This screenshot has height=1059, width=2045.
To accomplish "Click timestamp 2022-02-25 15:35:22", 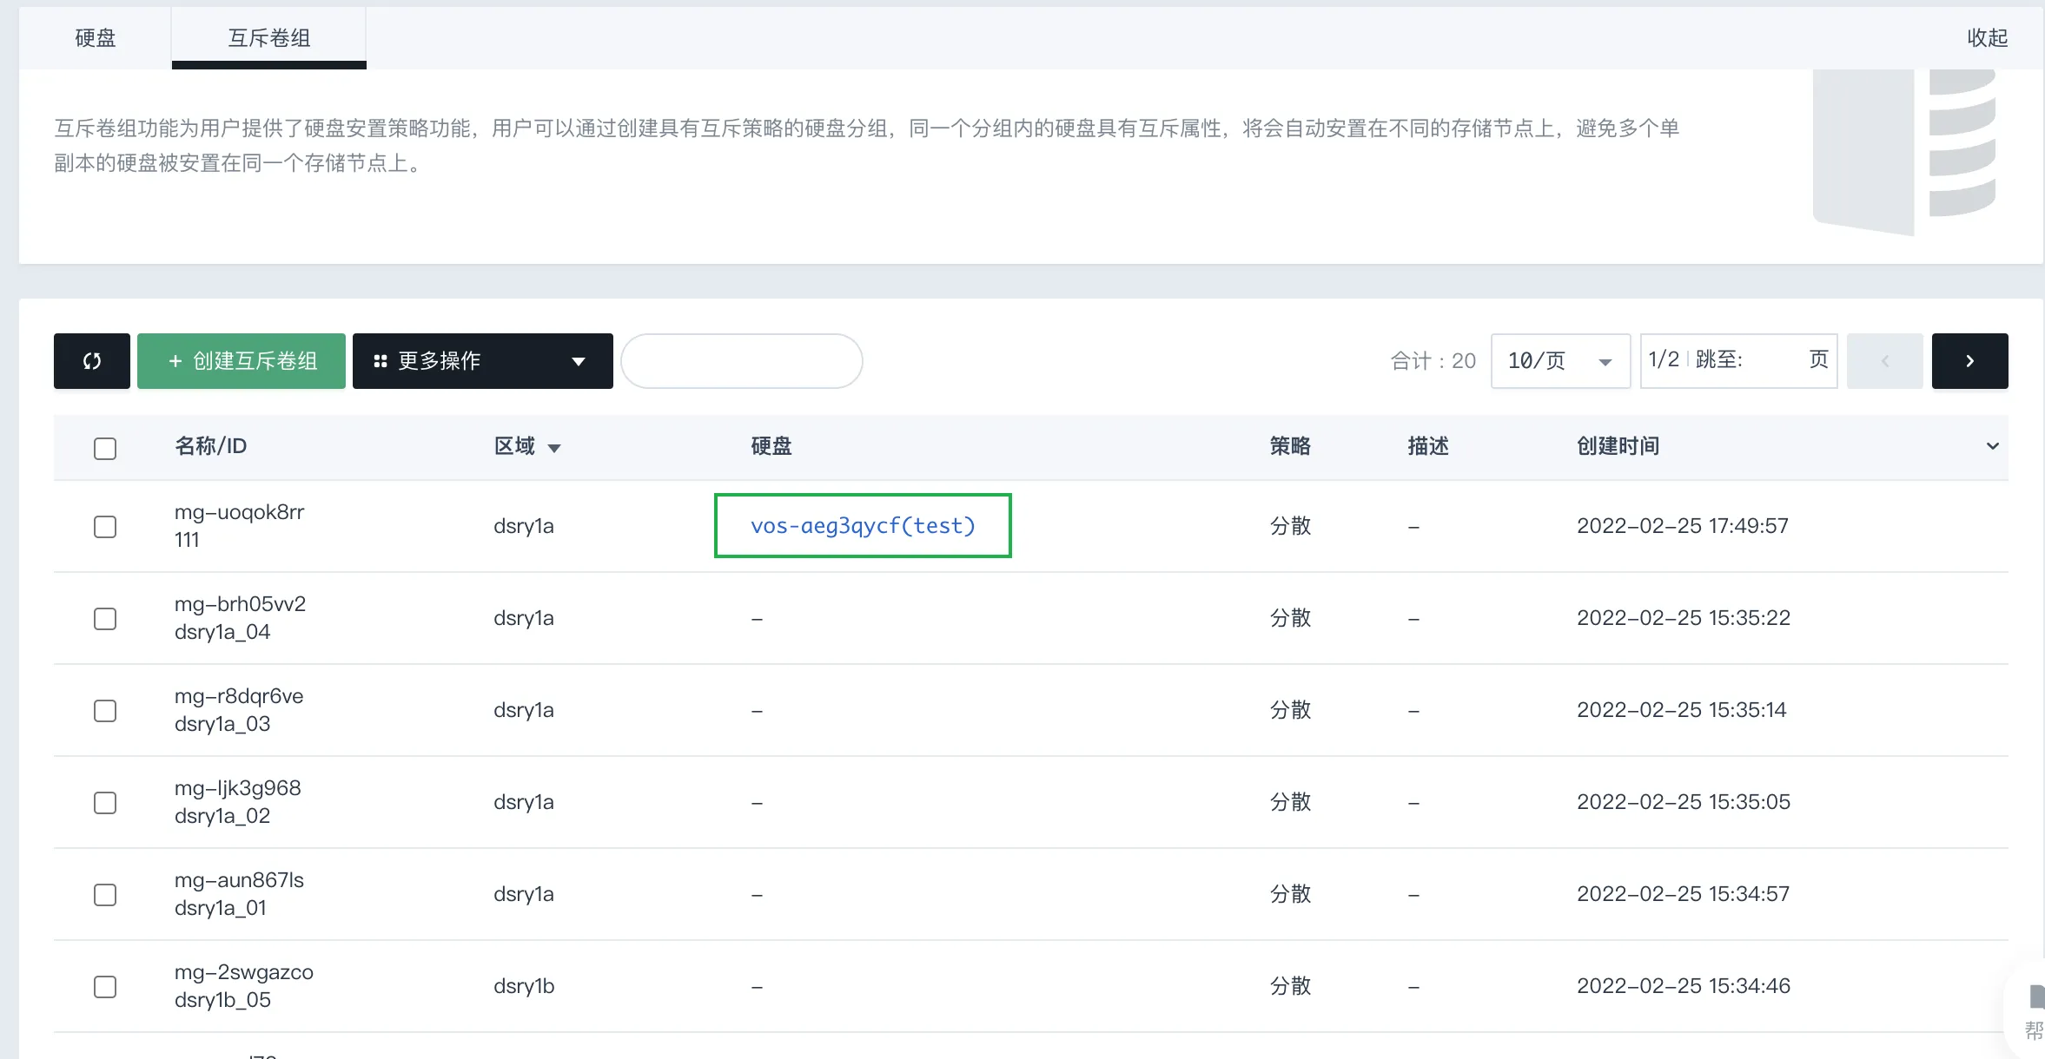I will pos(1684,618).
